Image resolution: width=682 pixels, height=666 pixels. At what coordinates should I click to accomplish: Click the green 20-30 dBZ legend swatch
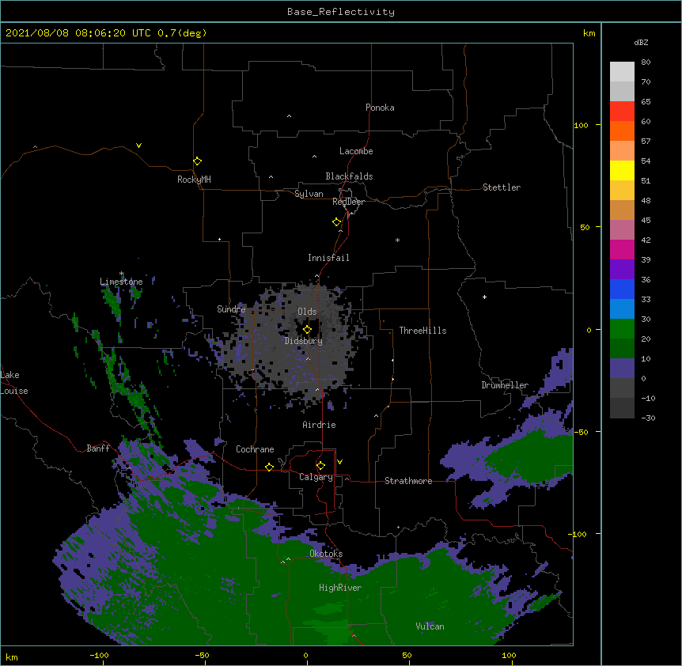[622, 329]
